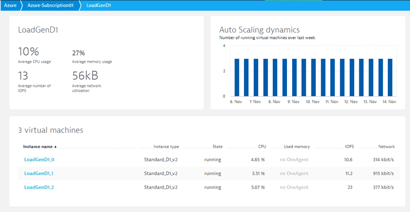This screenshot has height=212, width=410.
Task: Click no OneAgent for LoadGenD1_0
Action: (x=294, y=159)
